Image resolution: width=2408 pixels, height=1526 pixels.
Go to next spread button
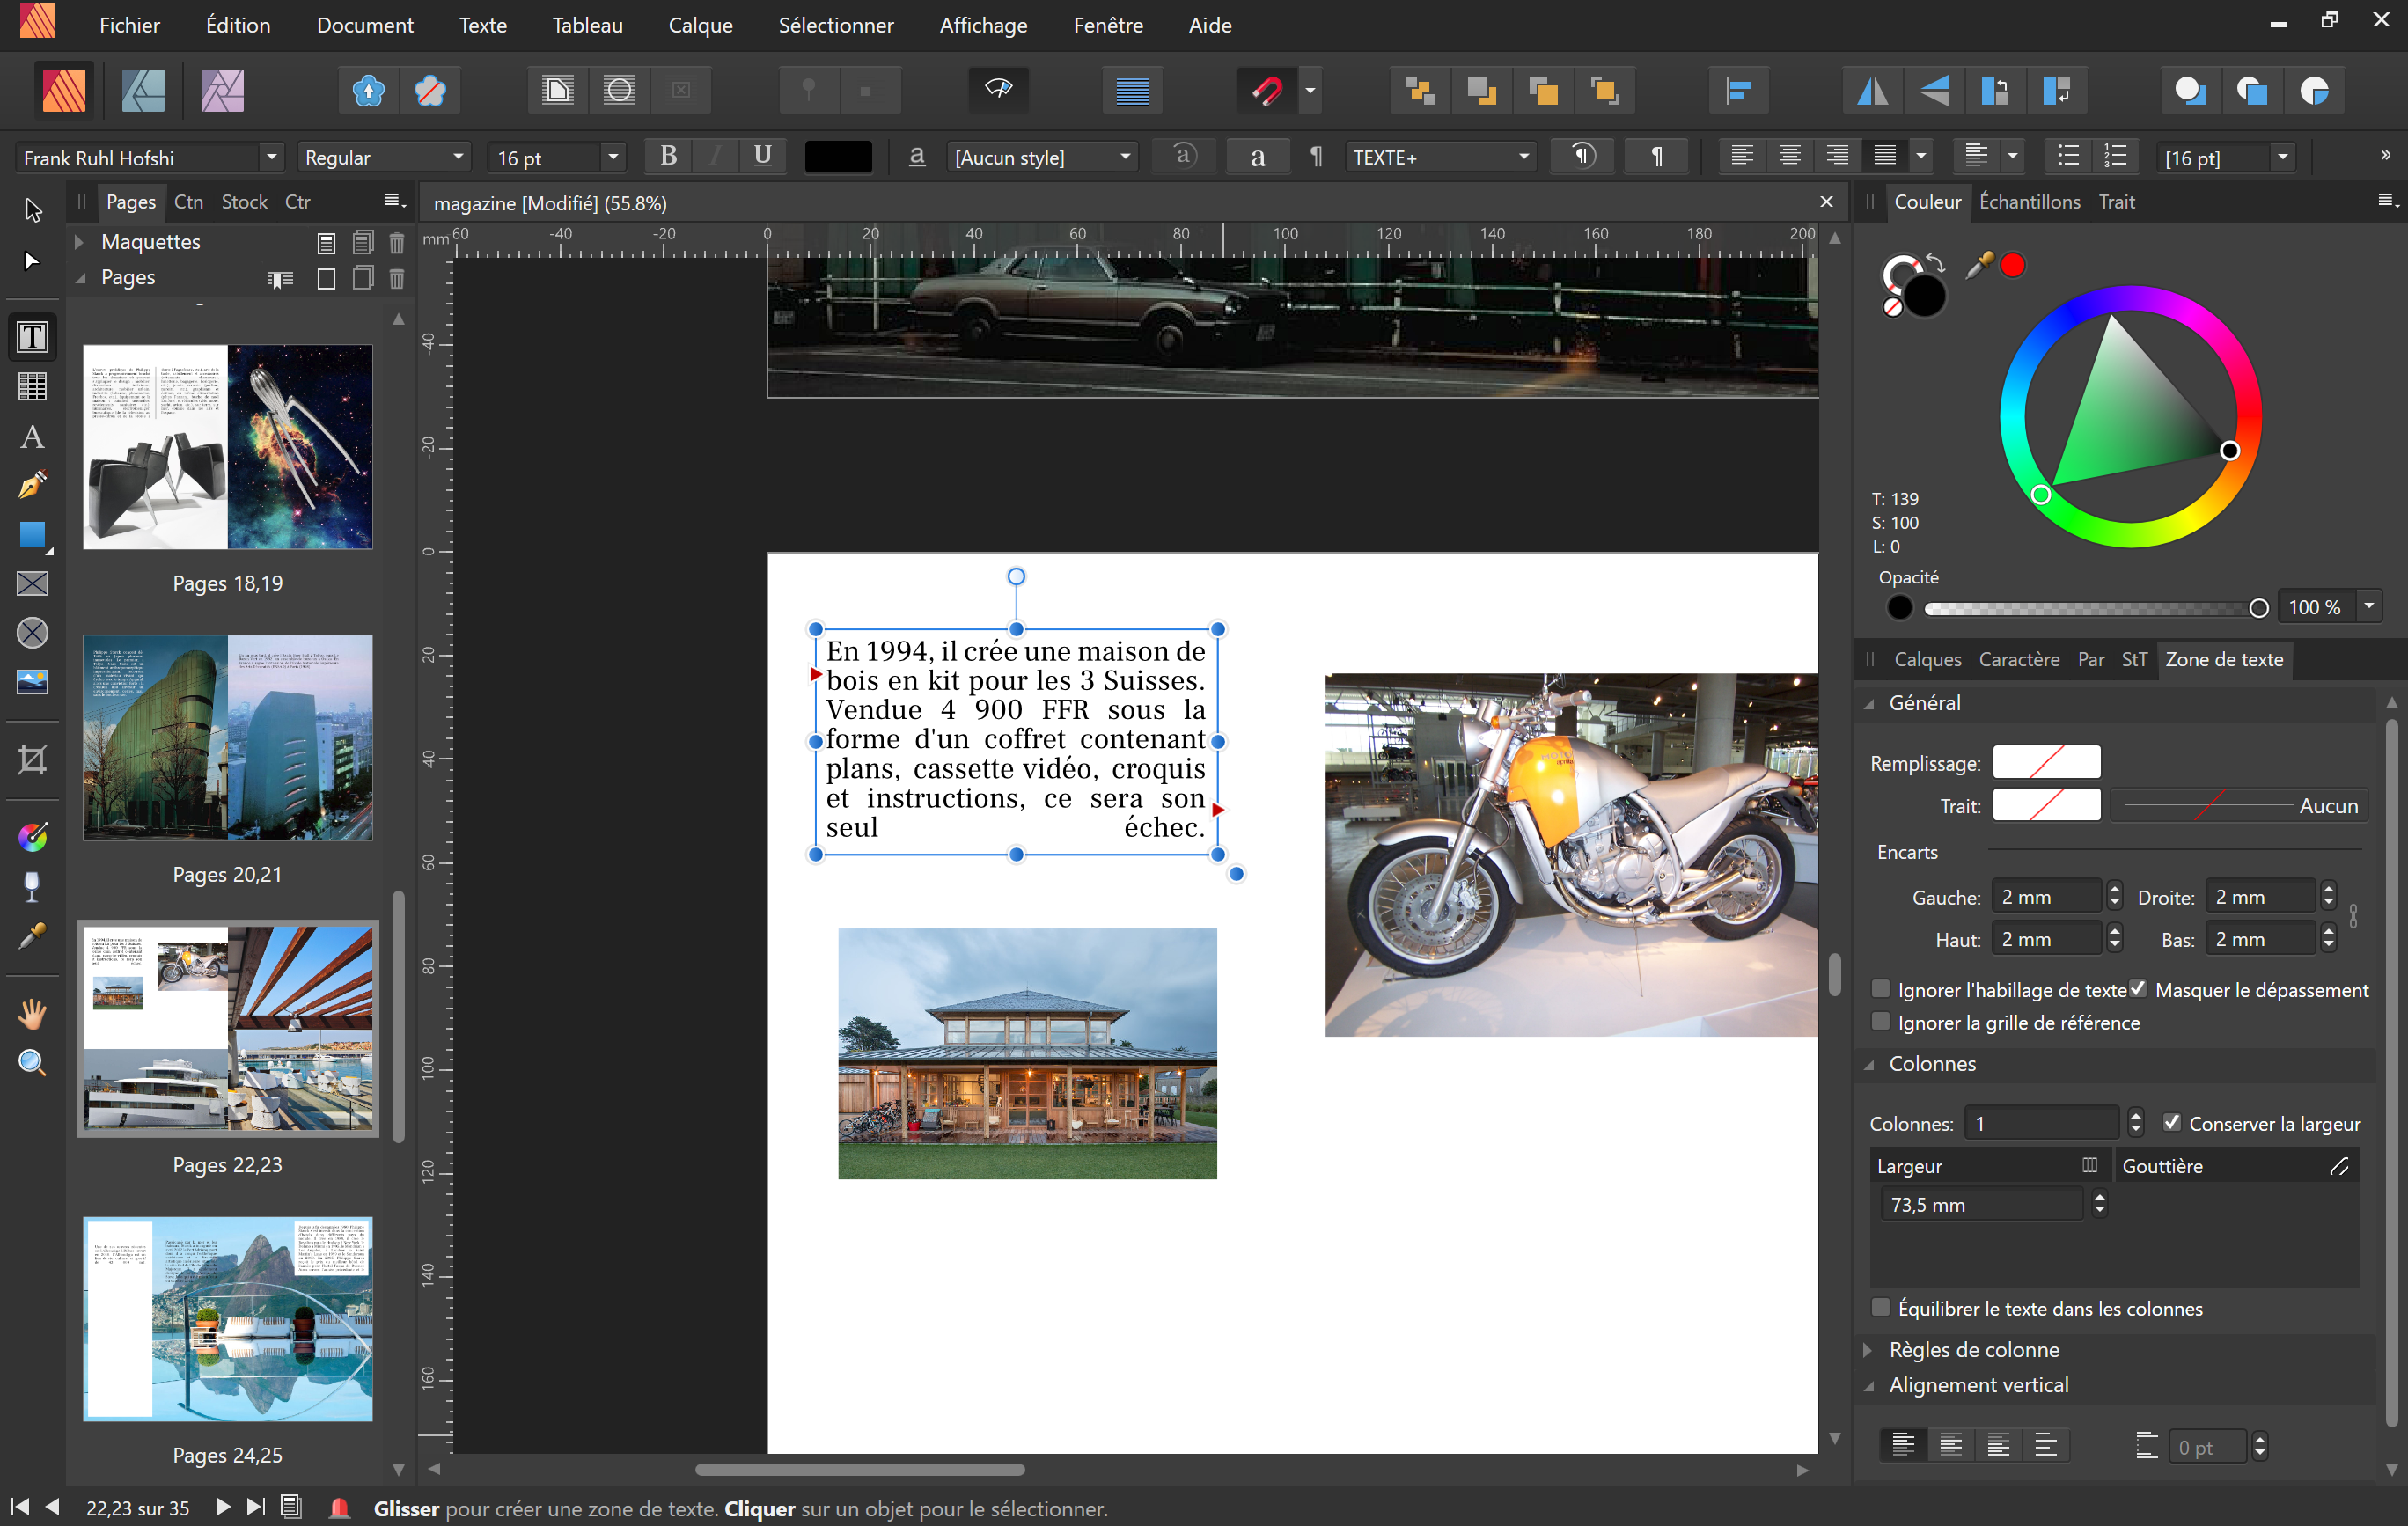tap(222, 1507)
